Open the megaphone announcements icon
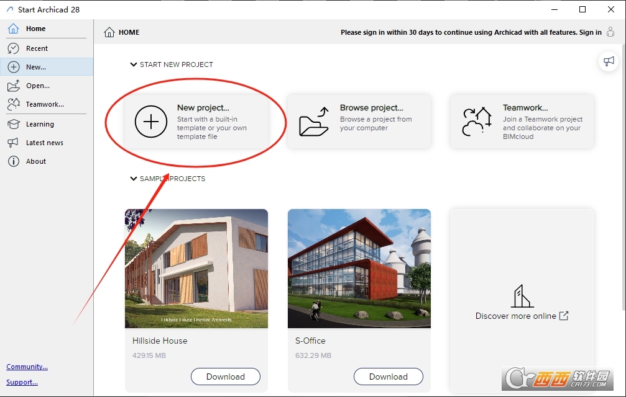 click(609, 61)
